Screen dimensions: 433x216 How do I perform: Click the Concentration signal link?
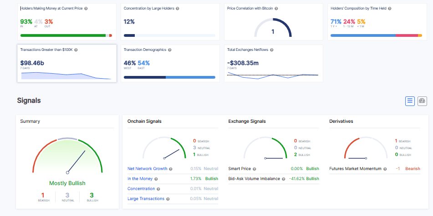tap(141, 189)
